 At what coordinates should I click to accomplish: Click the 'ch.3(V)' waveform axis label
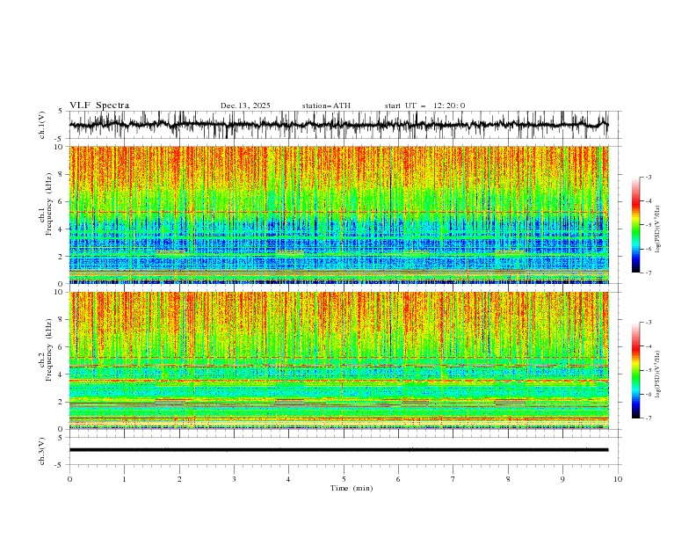[x=42, y=451]
